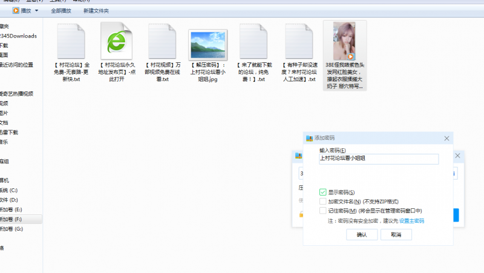The width and height of the screenshot is (484, 273).
Task: Expand the 播放 dropdown arrow
Action: click(37, 11)
